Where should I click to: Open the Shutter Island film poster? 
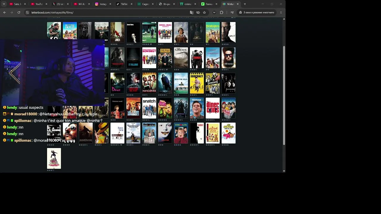[133, 83]
